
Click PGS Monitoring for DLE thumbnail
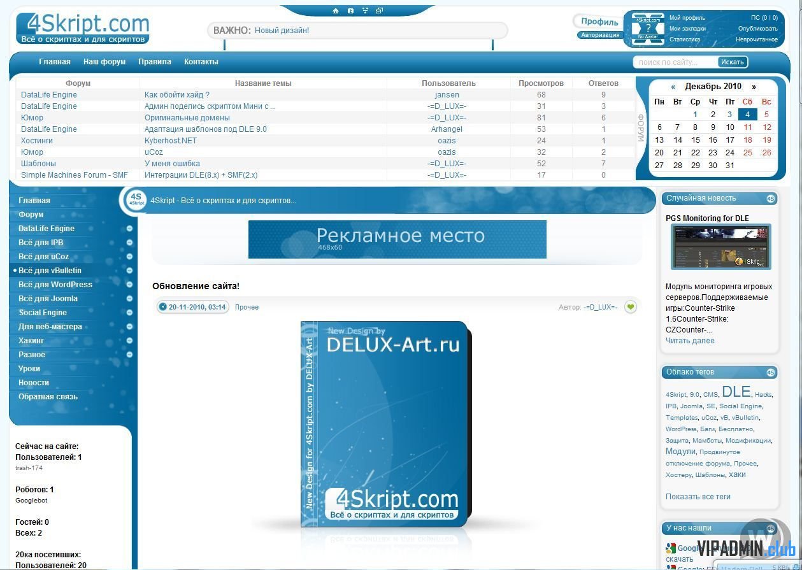coord(720,246)
